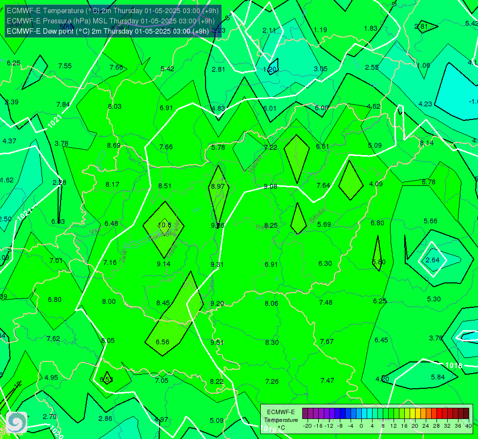Screen dimensions: 478x439
Task: Select the ECMWF-E Temperature 2m layer label
Action: click(112, 11)
